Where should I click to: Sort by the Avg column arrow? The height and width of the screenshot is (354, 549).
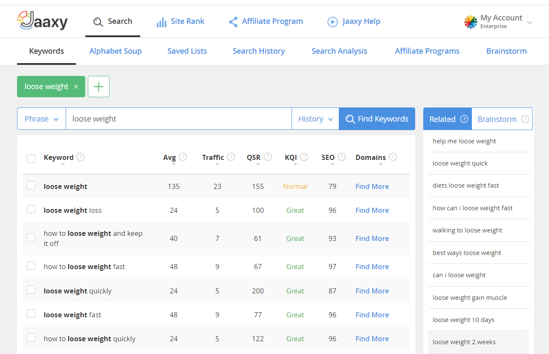[x=173, y=165]
